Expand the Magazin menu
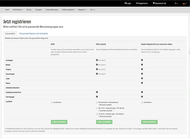The image size is (190, 138). point(82,9)
